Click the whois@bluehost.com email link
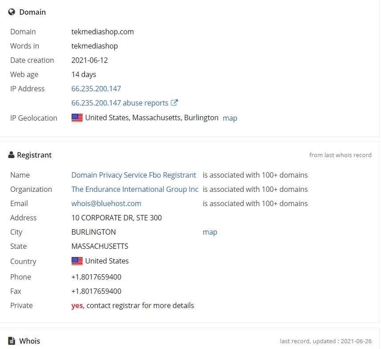The image size is (381, 349). (106, 203)
